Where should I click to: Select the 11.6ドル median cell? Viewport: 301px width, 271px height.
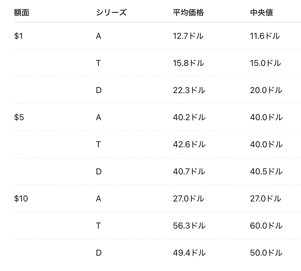(x=265, y=36)
